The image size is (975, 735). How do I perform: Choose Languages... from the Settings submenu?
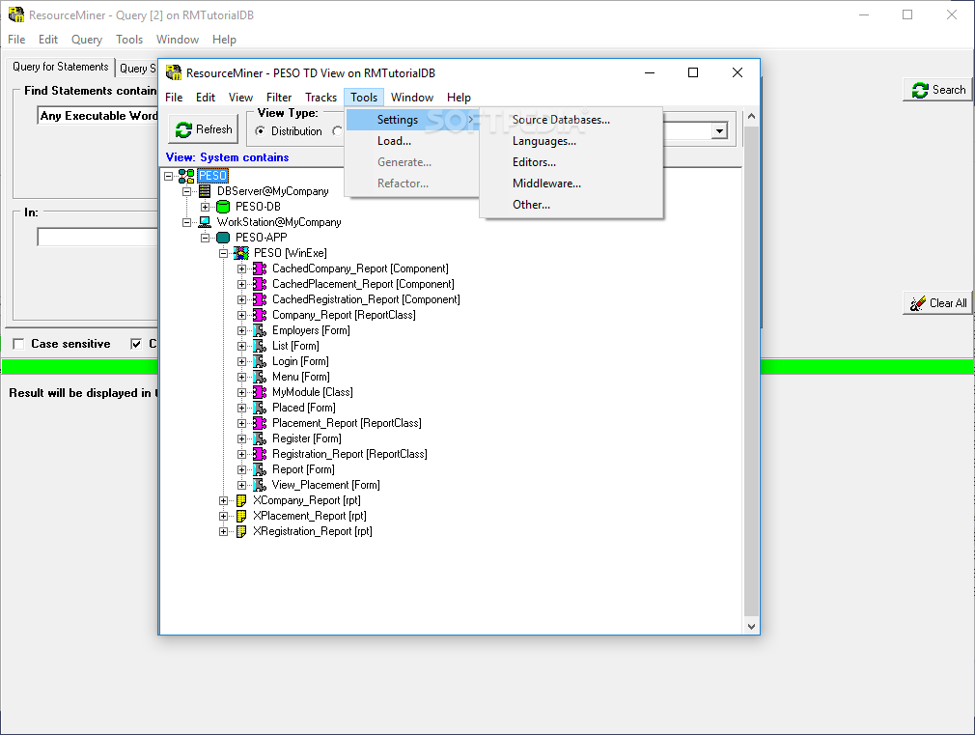click(x=544, y=141)
